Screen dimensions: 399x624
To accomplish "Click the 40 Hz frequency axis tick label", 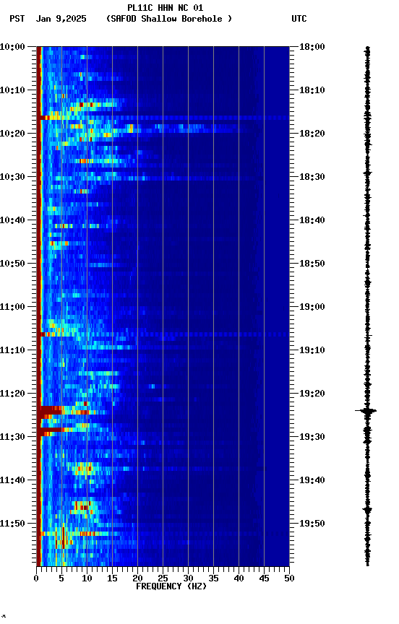I will 239,578.
